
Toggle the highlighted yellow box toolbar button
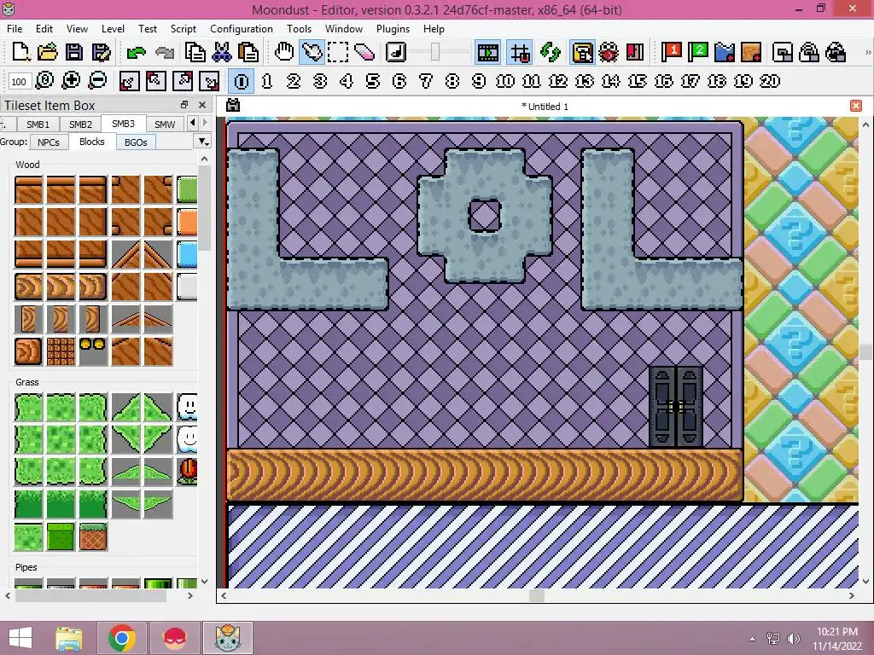[582, 52]
